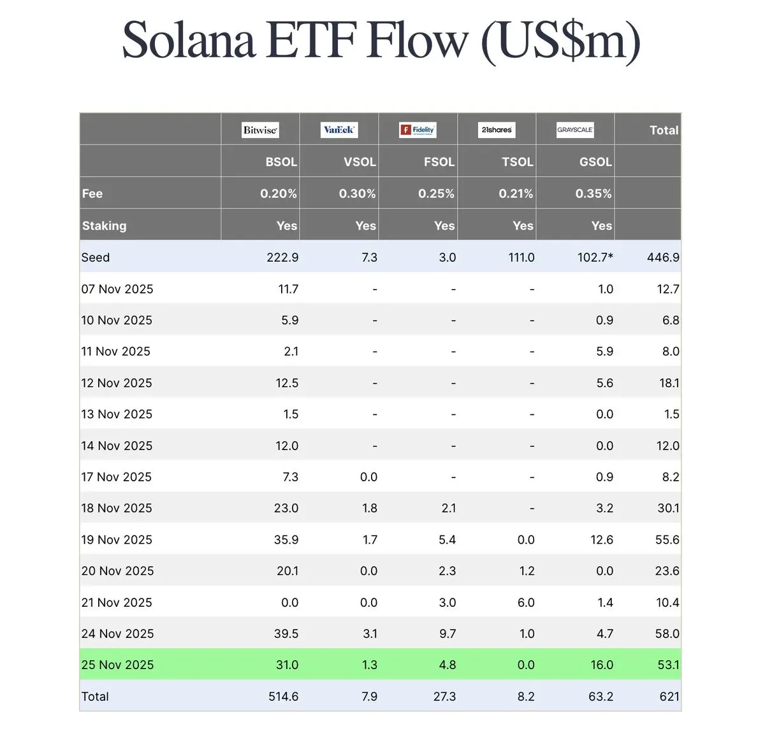Click the Total column header

(664, 130)
